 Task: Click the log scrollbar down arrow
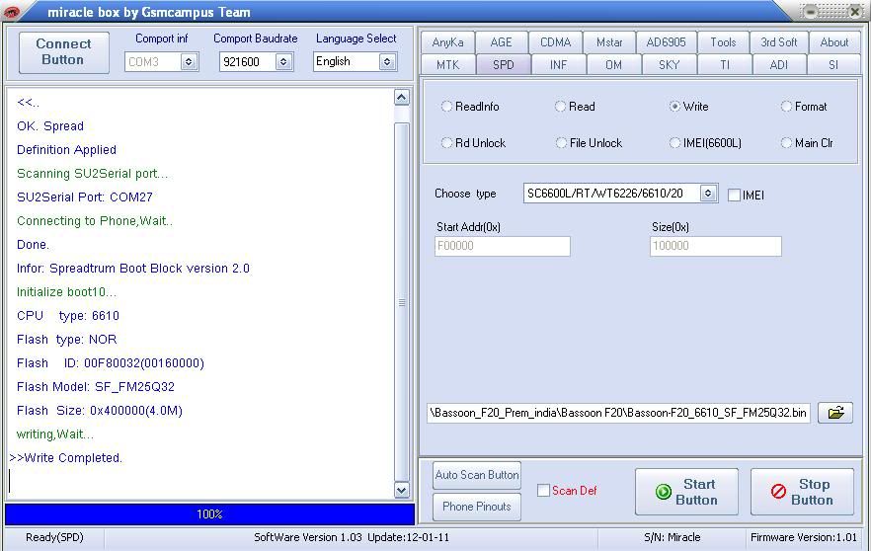point(402,490)
